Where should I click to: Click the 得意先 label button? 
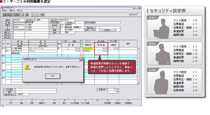8,25
